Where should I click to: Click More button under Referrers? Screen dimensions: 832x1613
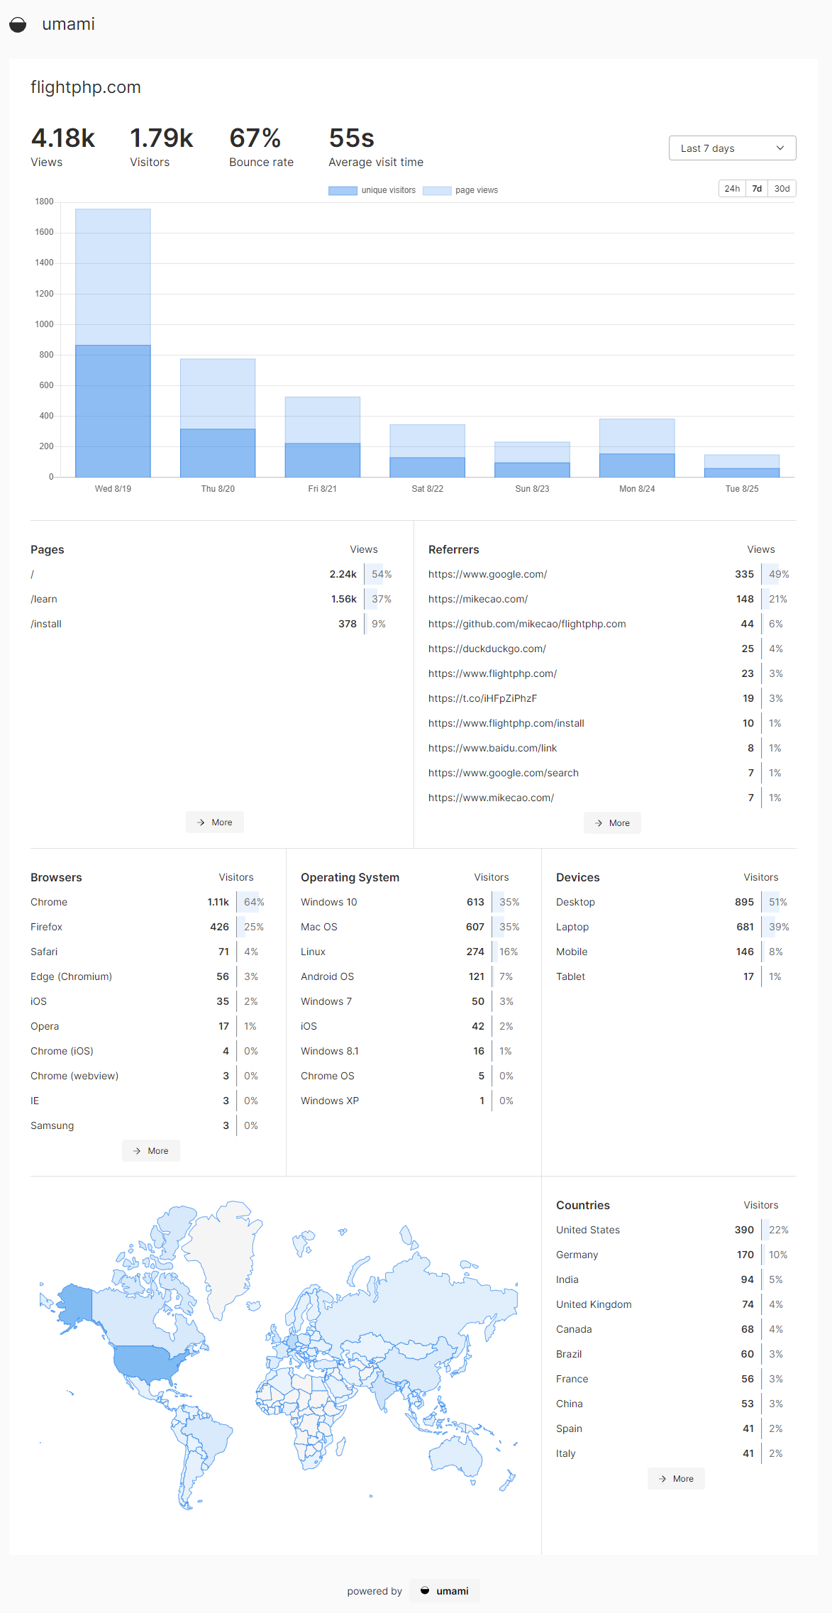(612, 823)
